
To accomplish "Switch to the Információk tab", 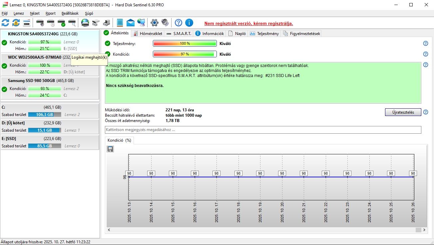I will pos(210,33).
